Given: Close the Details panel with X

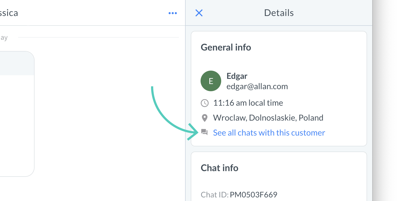Looking at the screenshot, I should pyautogui.click(x=199, y=13).
